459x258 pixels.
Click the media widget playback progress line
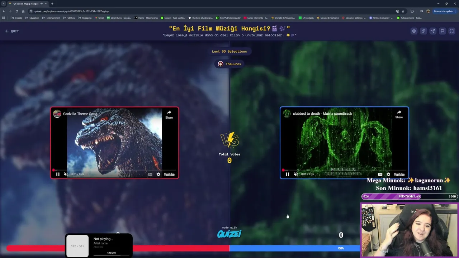click(x=112, y=255)
